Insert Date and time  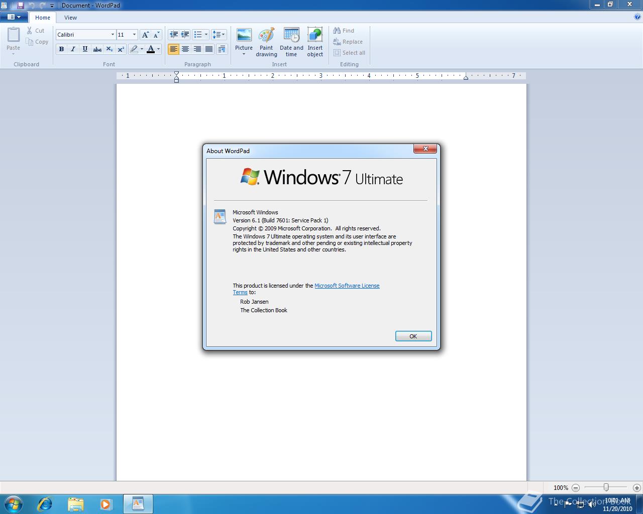coord(291,42)
